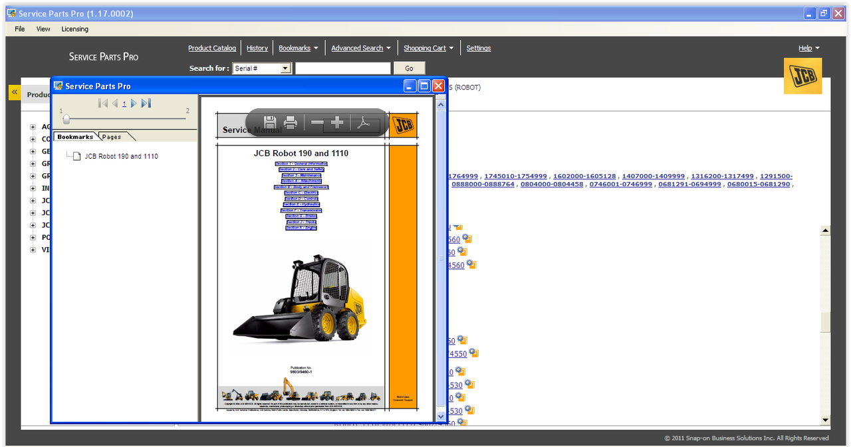Viewport: 851px width, 447px height.
Task: Click the PDF viewer scroll-down arrow
Action: [x=440, y=416]
